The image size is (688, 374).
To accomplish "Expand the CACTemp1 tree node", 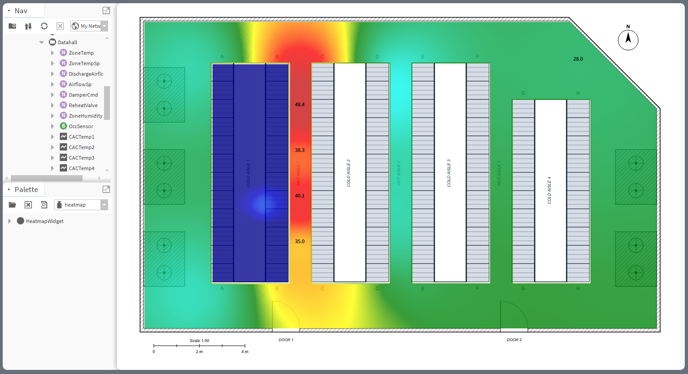I will pyautogui.click(x=52, y=137).
